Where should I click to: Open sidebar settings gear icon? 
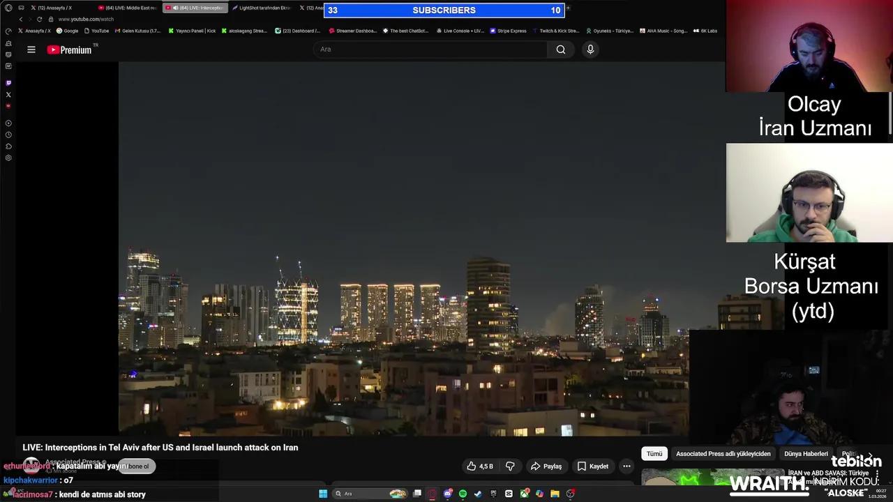point(8,158)
